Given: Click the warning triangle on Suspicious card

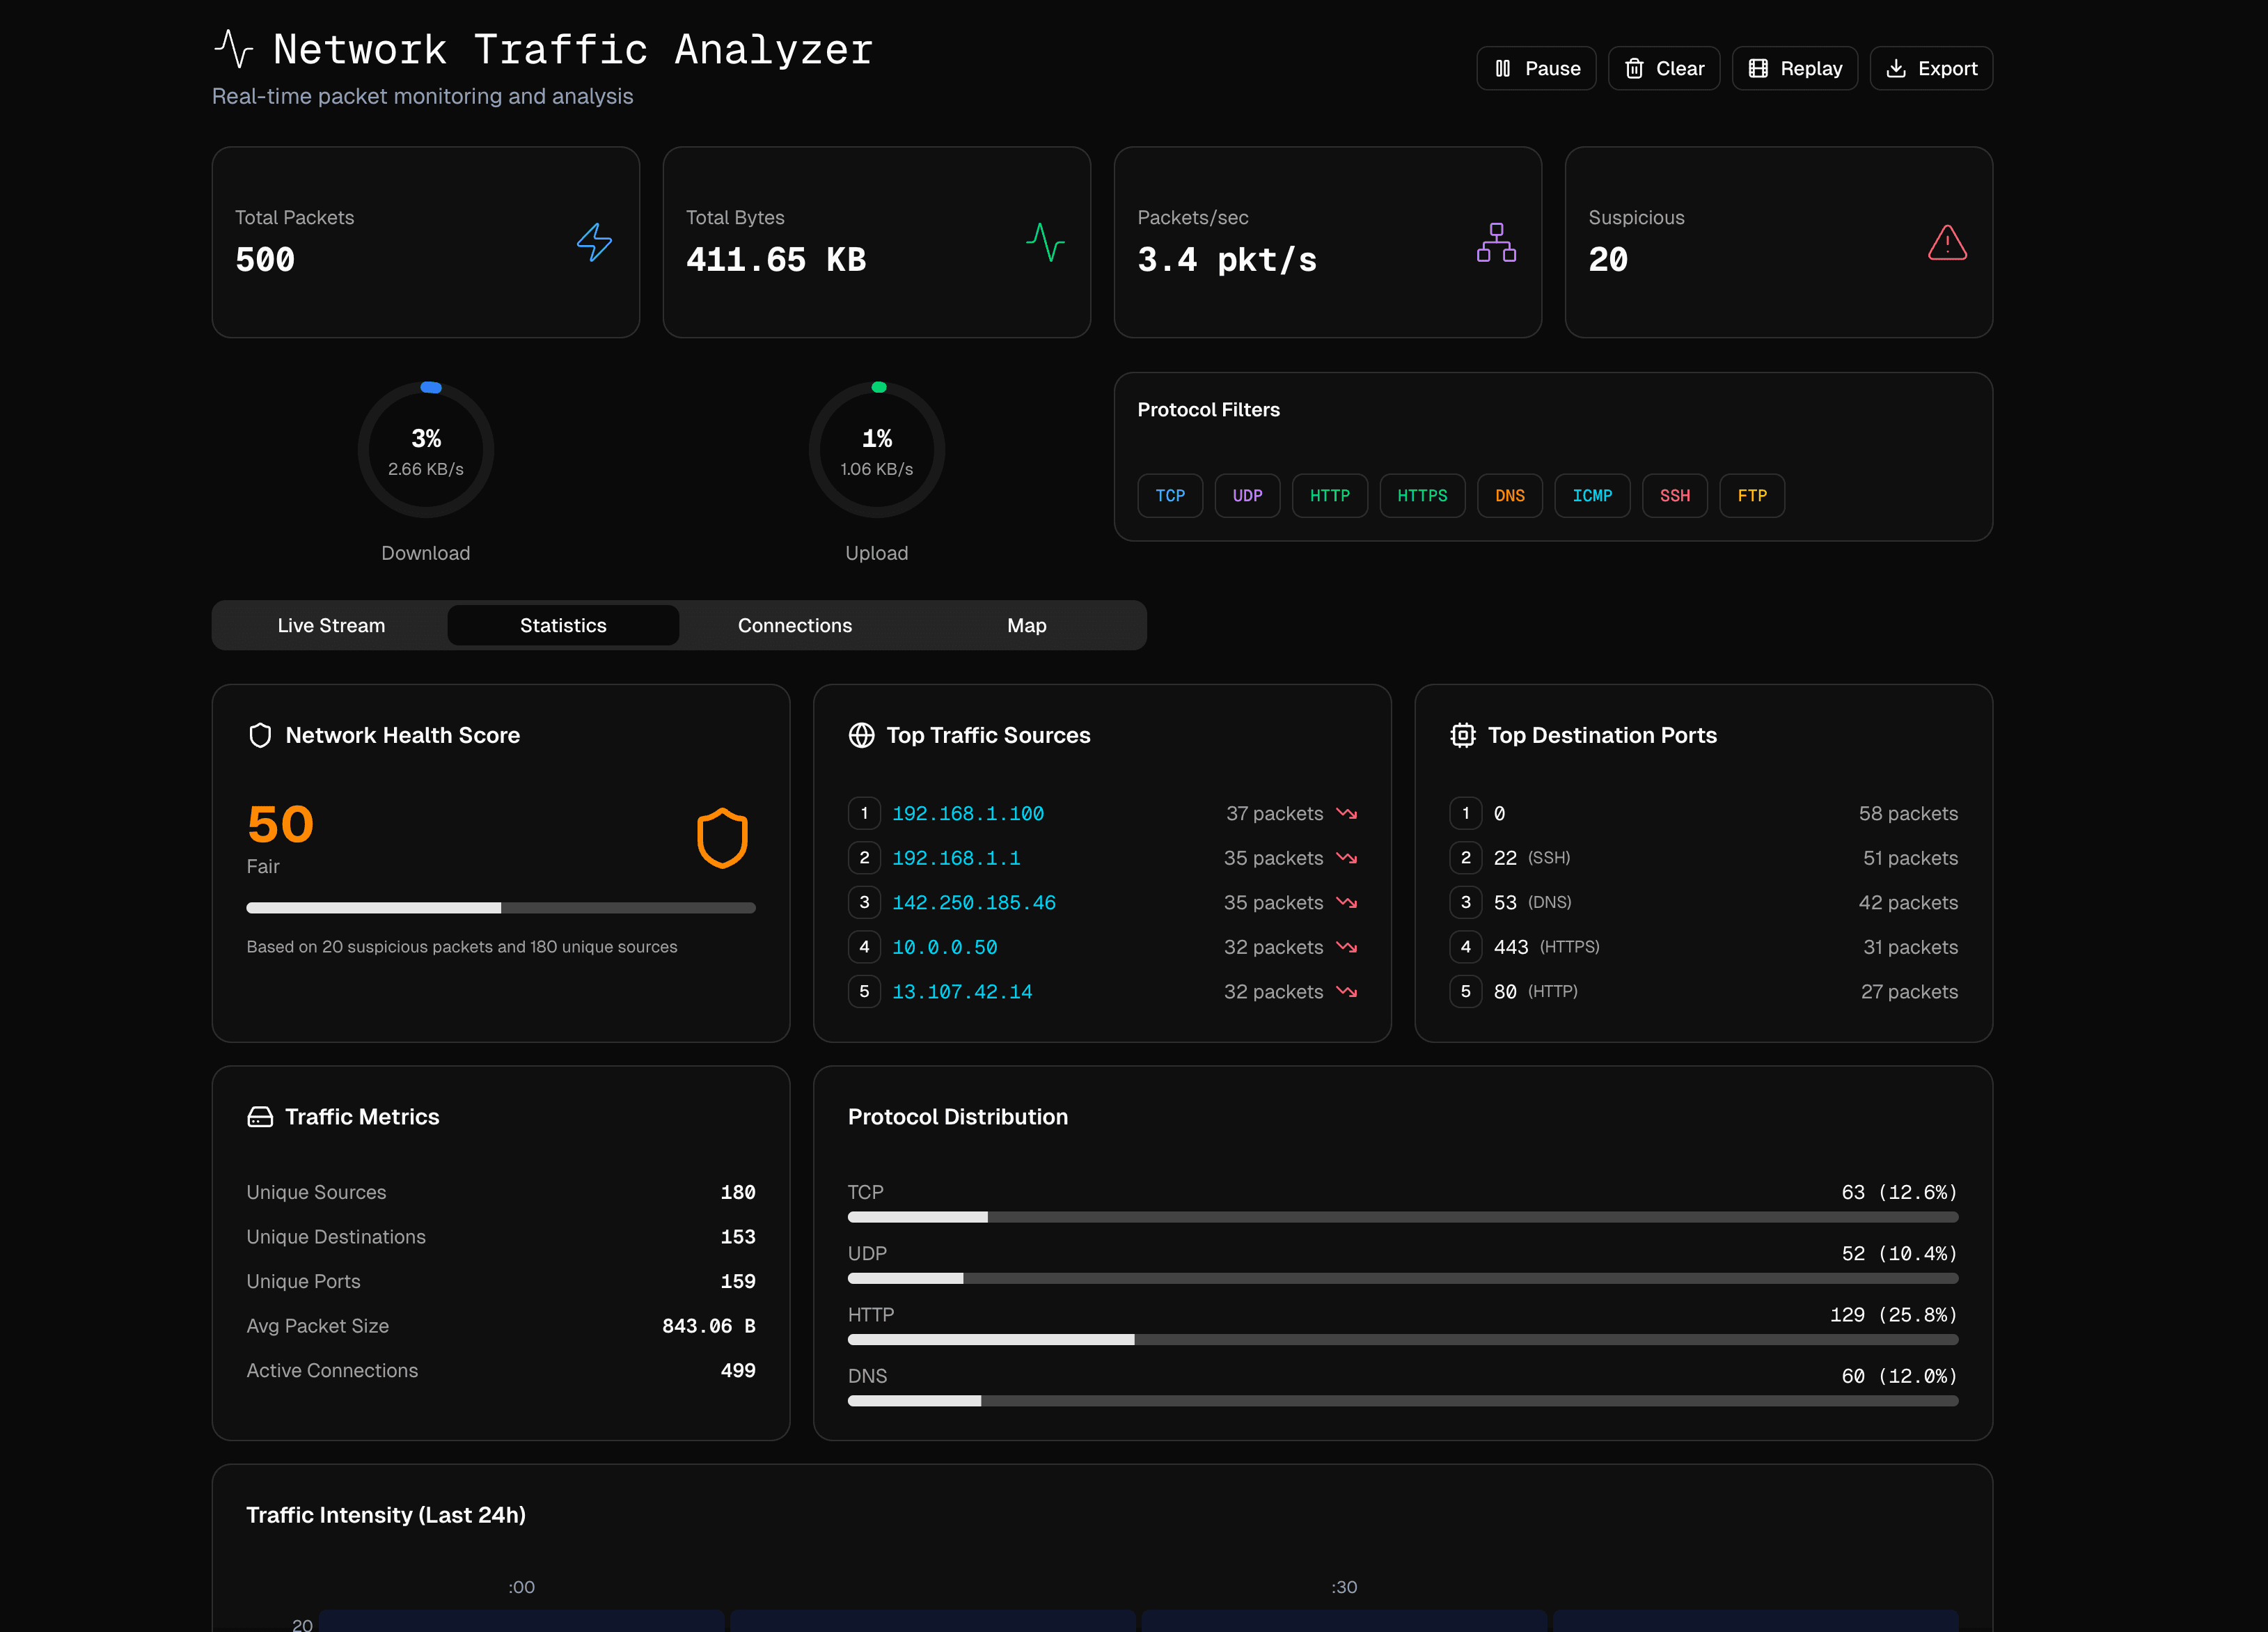Looking at the screenshot, I should click(x=1947, y=243).
